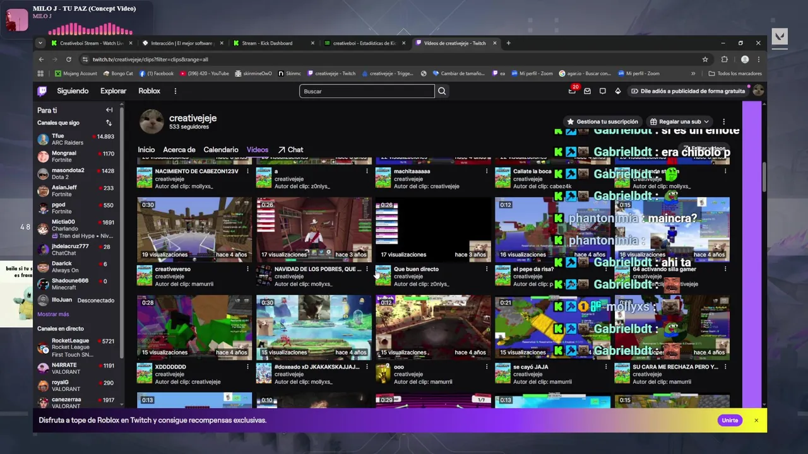Open the Bits icon in top bar
Image resolution: width=808 pixels, height=454 pixels.
coord(618,91)
